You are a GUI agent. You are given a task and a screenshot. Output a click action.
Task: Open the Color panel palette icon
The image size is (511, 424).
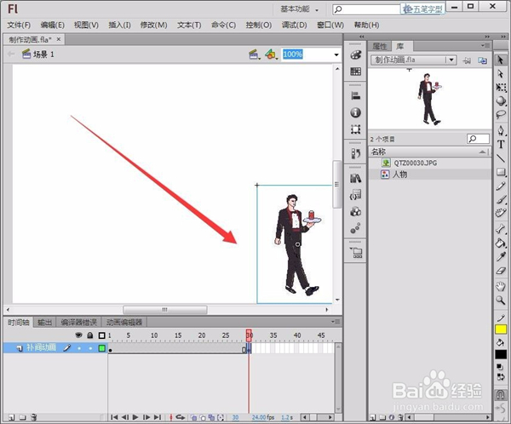click(355, 54)
